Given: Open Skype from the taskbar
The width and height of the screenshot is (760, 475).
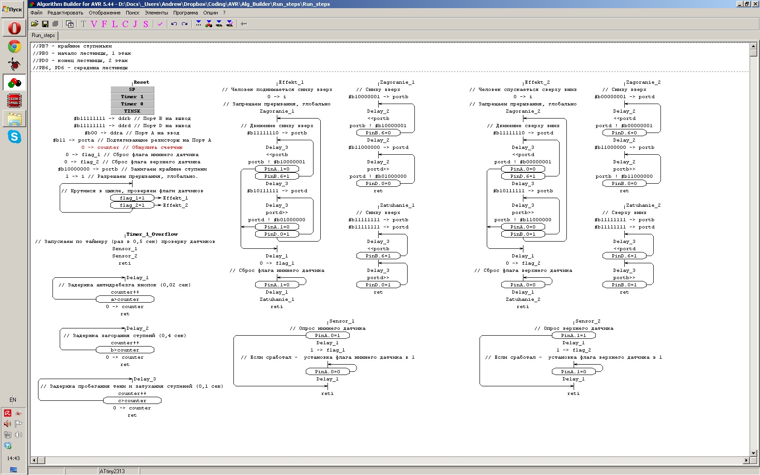Looking at the screenshot, I should coord(14,137).
